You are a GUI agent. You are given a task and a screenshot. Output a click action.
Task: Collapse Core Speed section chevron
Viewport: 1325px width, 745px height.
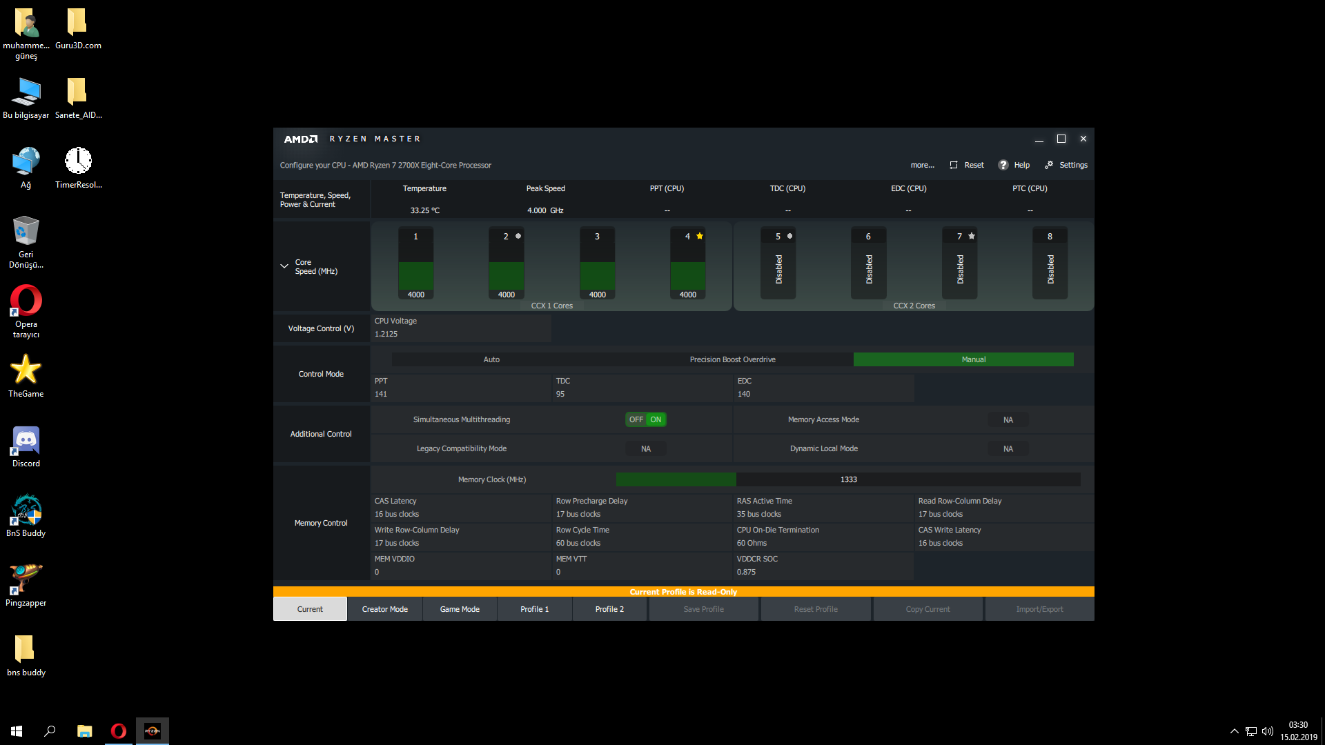click(x=284, y=266)
